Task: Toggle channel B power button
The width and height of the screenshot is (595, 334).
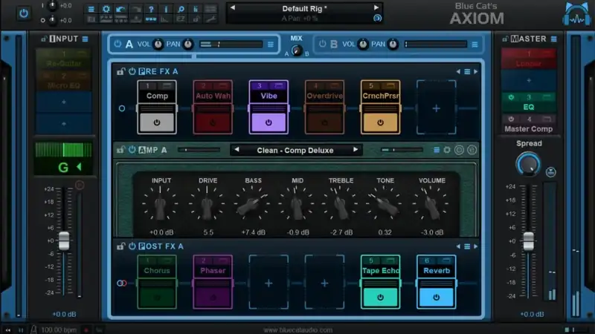Action: (323, 44)
